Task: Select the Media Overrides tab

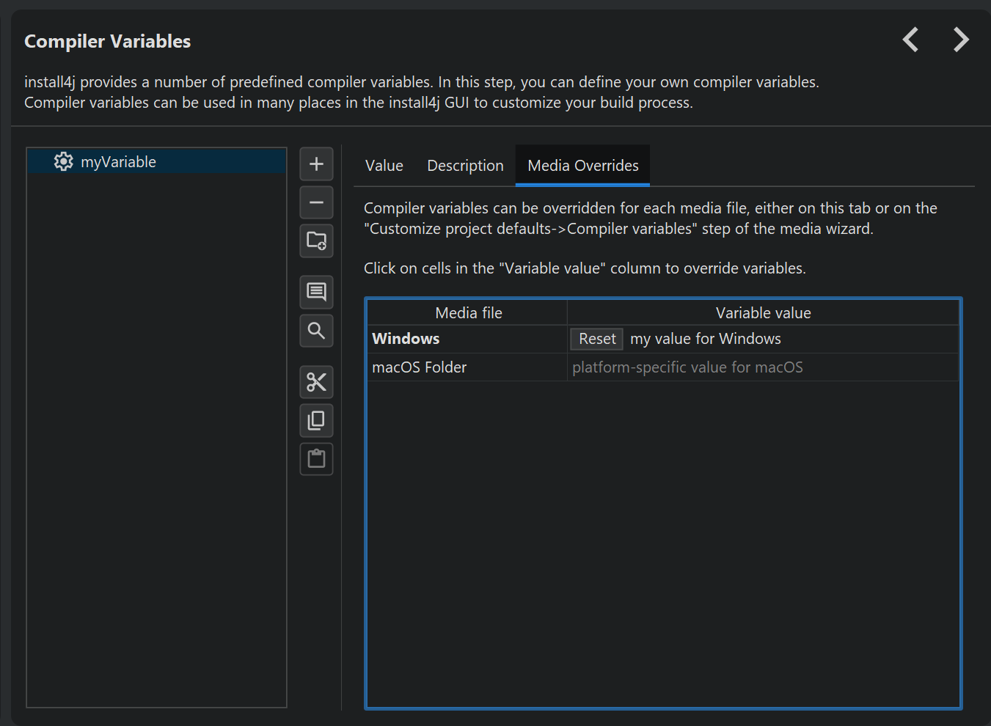Action: click(582, 166)
